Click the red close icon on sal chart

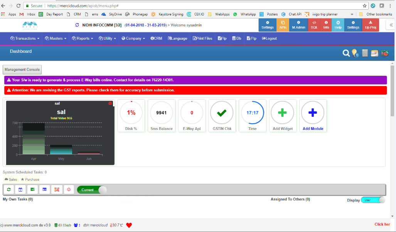click(110, 103)
